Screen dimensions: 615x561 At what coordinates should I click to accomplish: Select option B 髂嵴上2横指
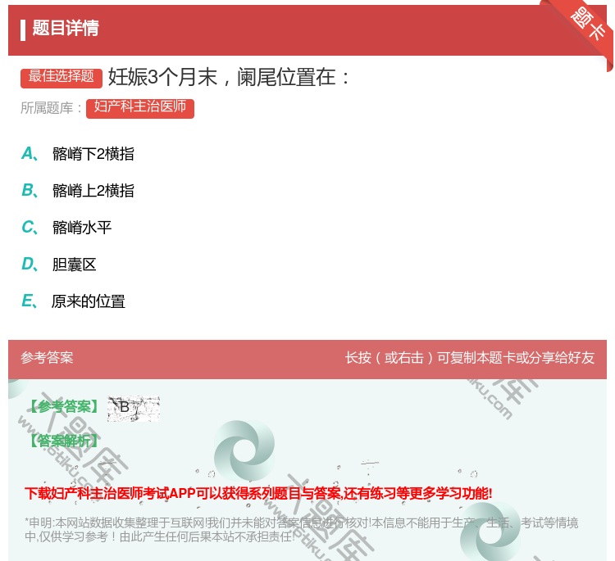point(78,190)
